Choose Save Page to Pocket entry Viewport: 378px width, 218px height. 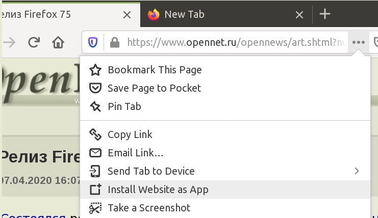pyautogui.click(x=225, y=88)
